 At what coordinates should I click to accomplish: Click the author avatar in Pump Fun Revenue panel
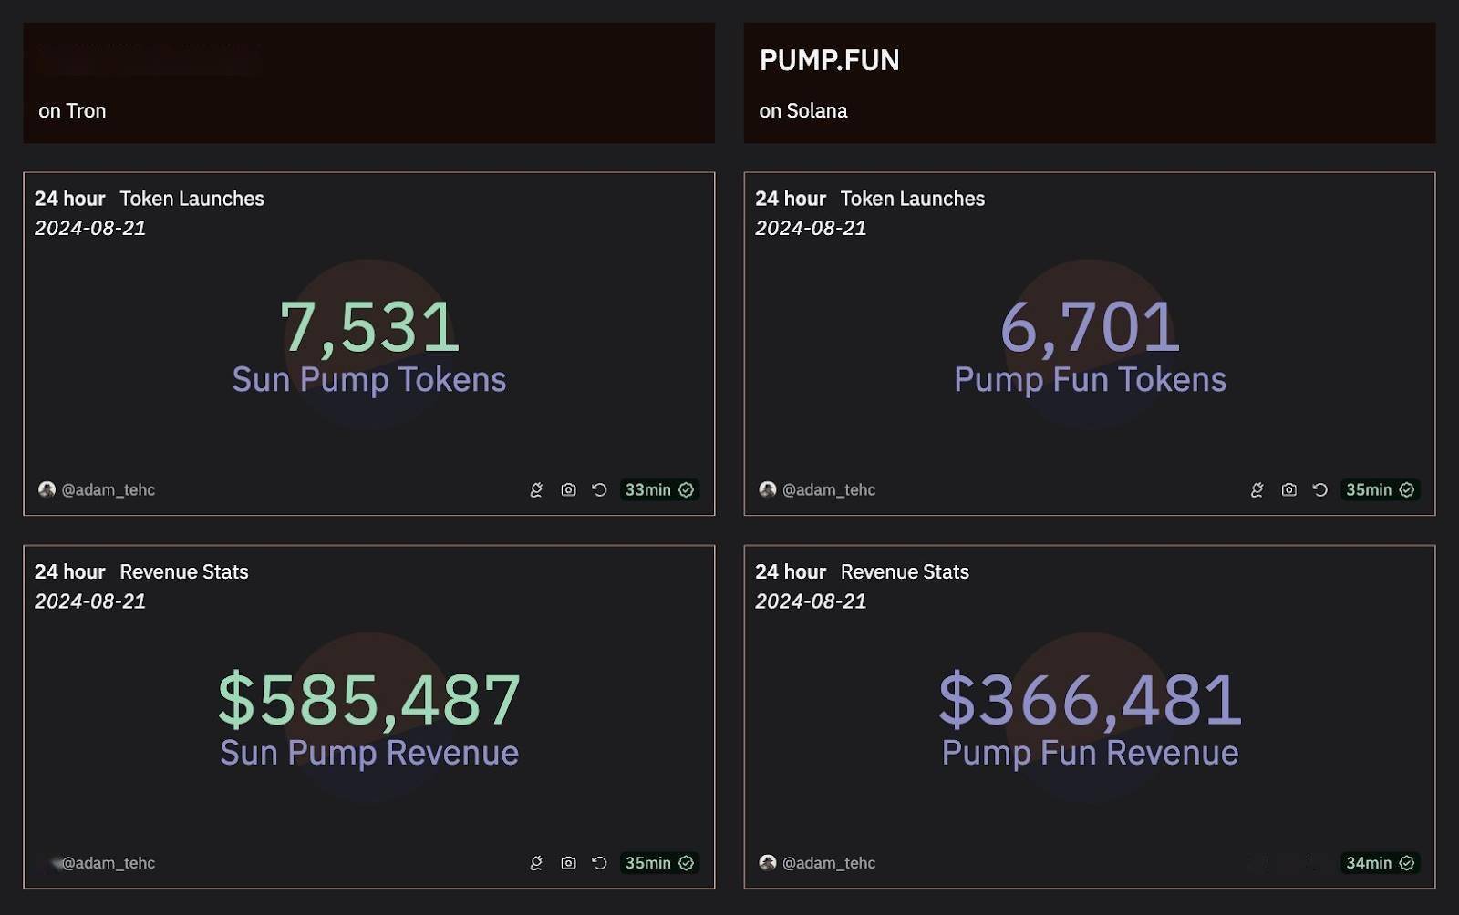pos(768,862)
